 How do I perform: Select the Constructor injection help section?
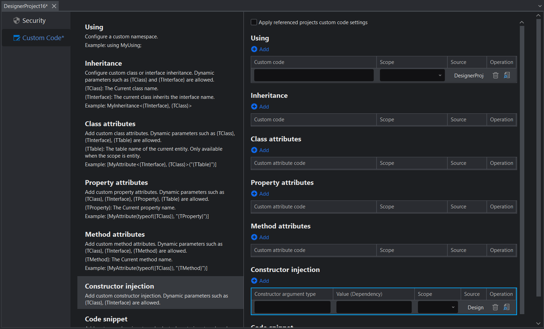pyautogui.click(x=160, y=292)
